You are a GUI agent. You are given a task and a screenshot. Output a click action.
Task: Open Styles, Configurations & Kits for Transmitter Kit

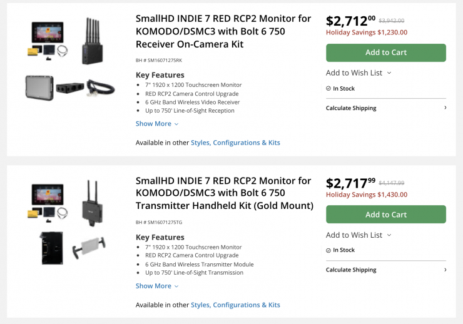[235, 305]
